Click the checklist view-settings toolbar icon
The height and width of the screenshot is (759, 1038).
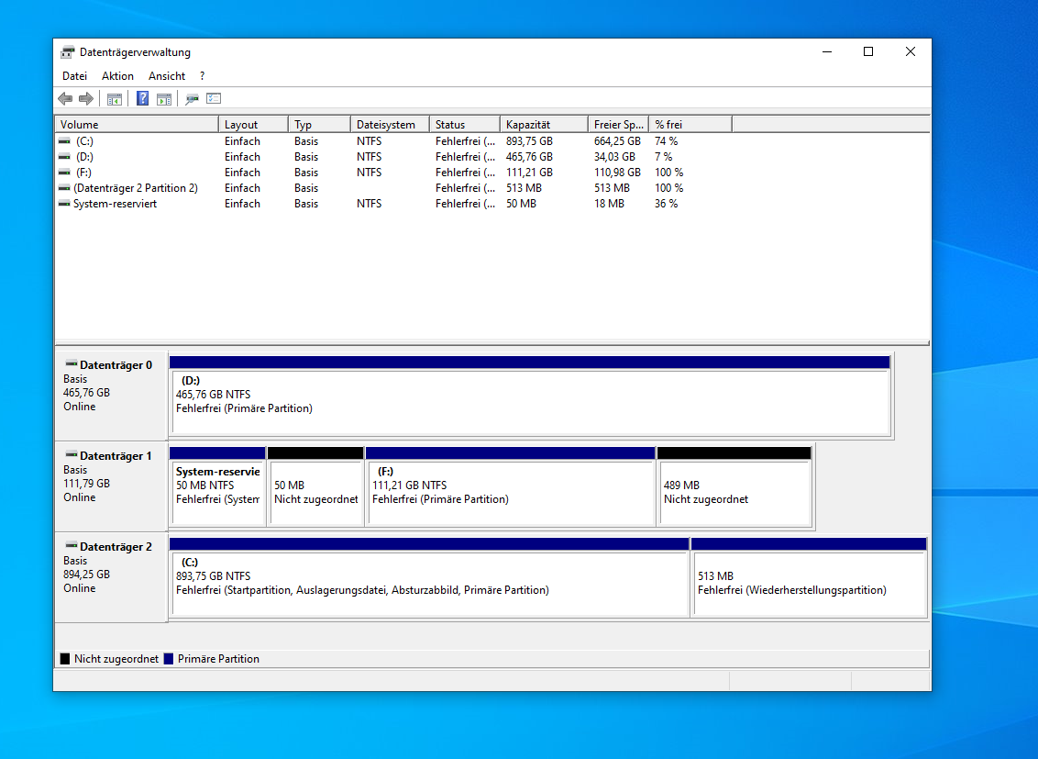click(x=213, y=99)
